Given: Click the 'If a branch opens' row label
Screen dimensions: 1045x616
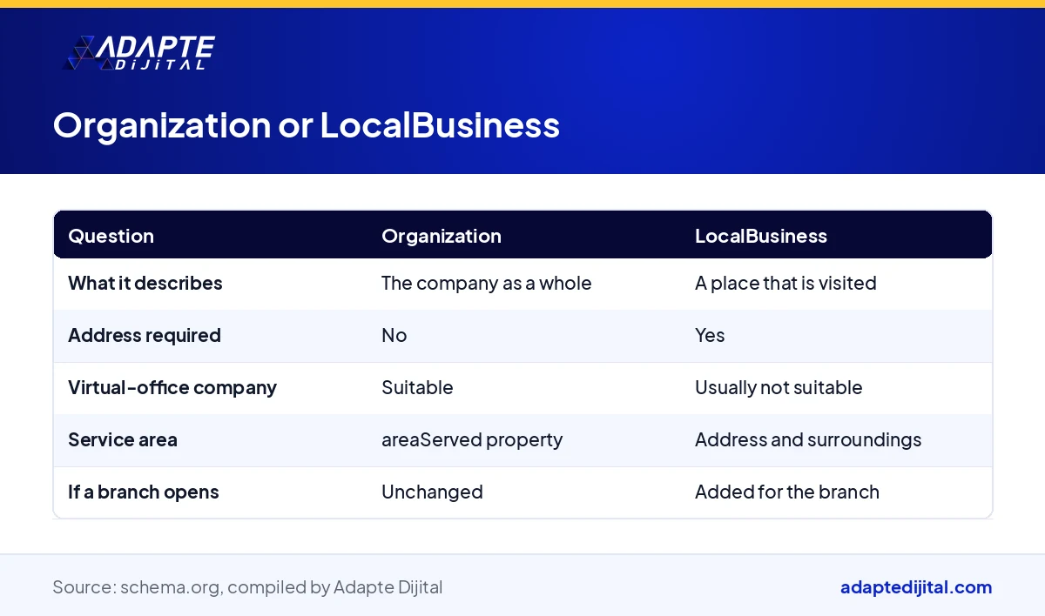Looking at the screenshot, I should pos(143,492).
